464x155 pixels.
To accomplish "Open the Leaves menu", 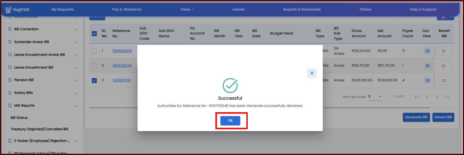I will [239, 9].
